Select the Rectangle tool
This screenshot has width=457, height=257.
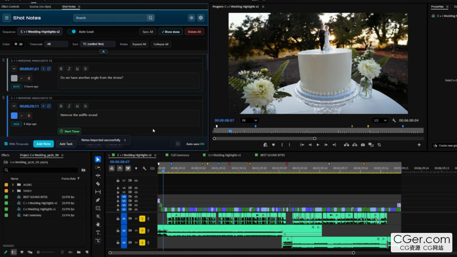click(98, 208)
